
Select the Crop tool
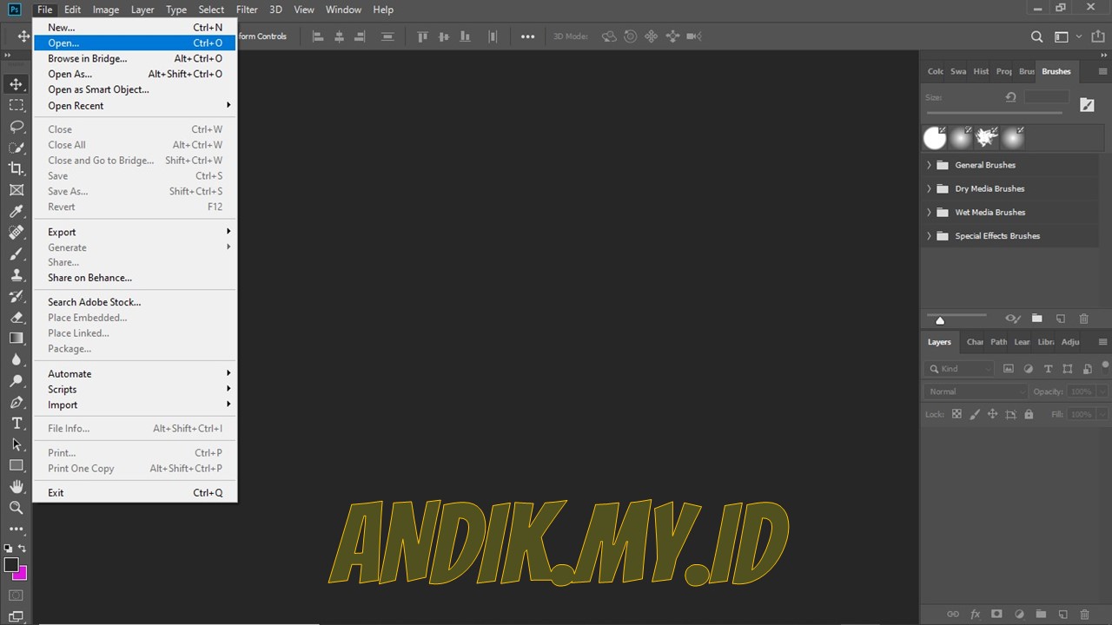click(16, 168)
